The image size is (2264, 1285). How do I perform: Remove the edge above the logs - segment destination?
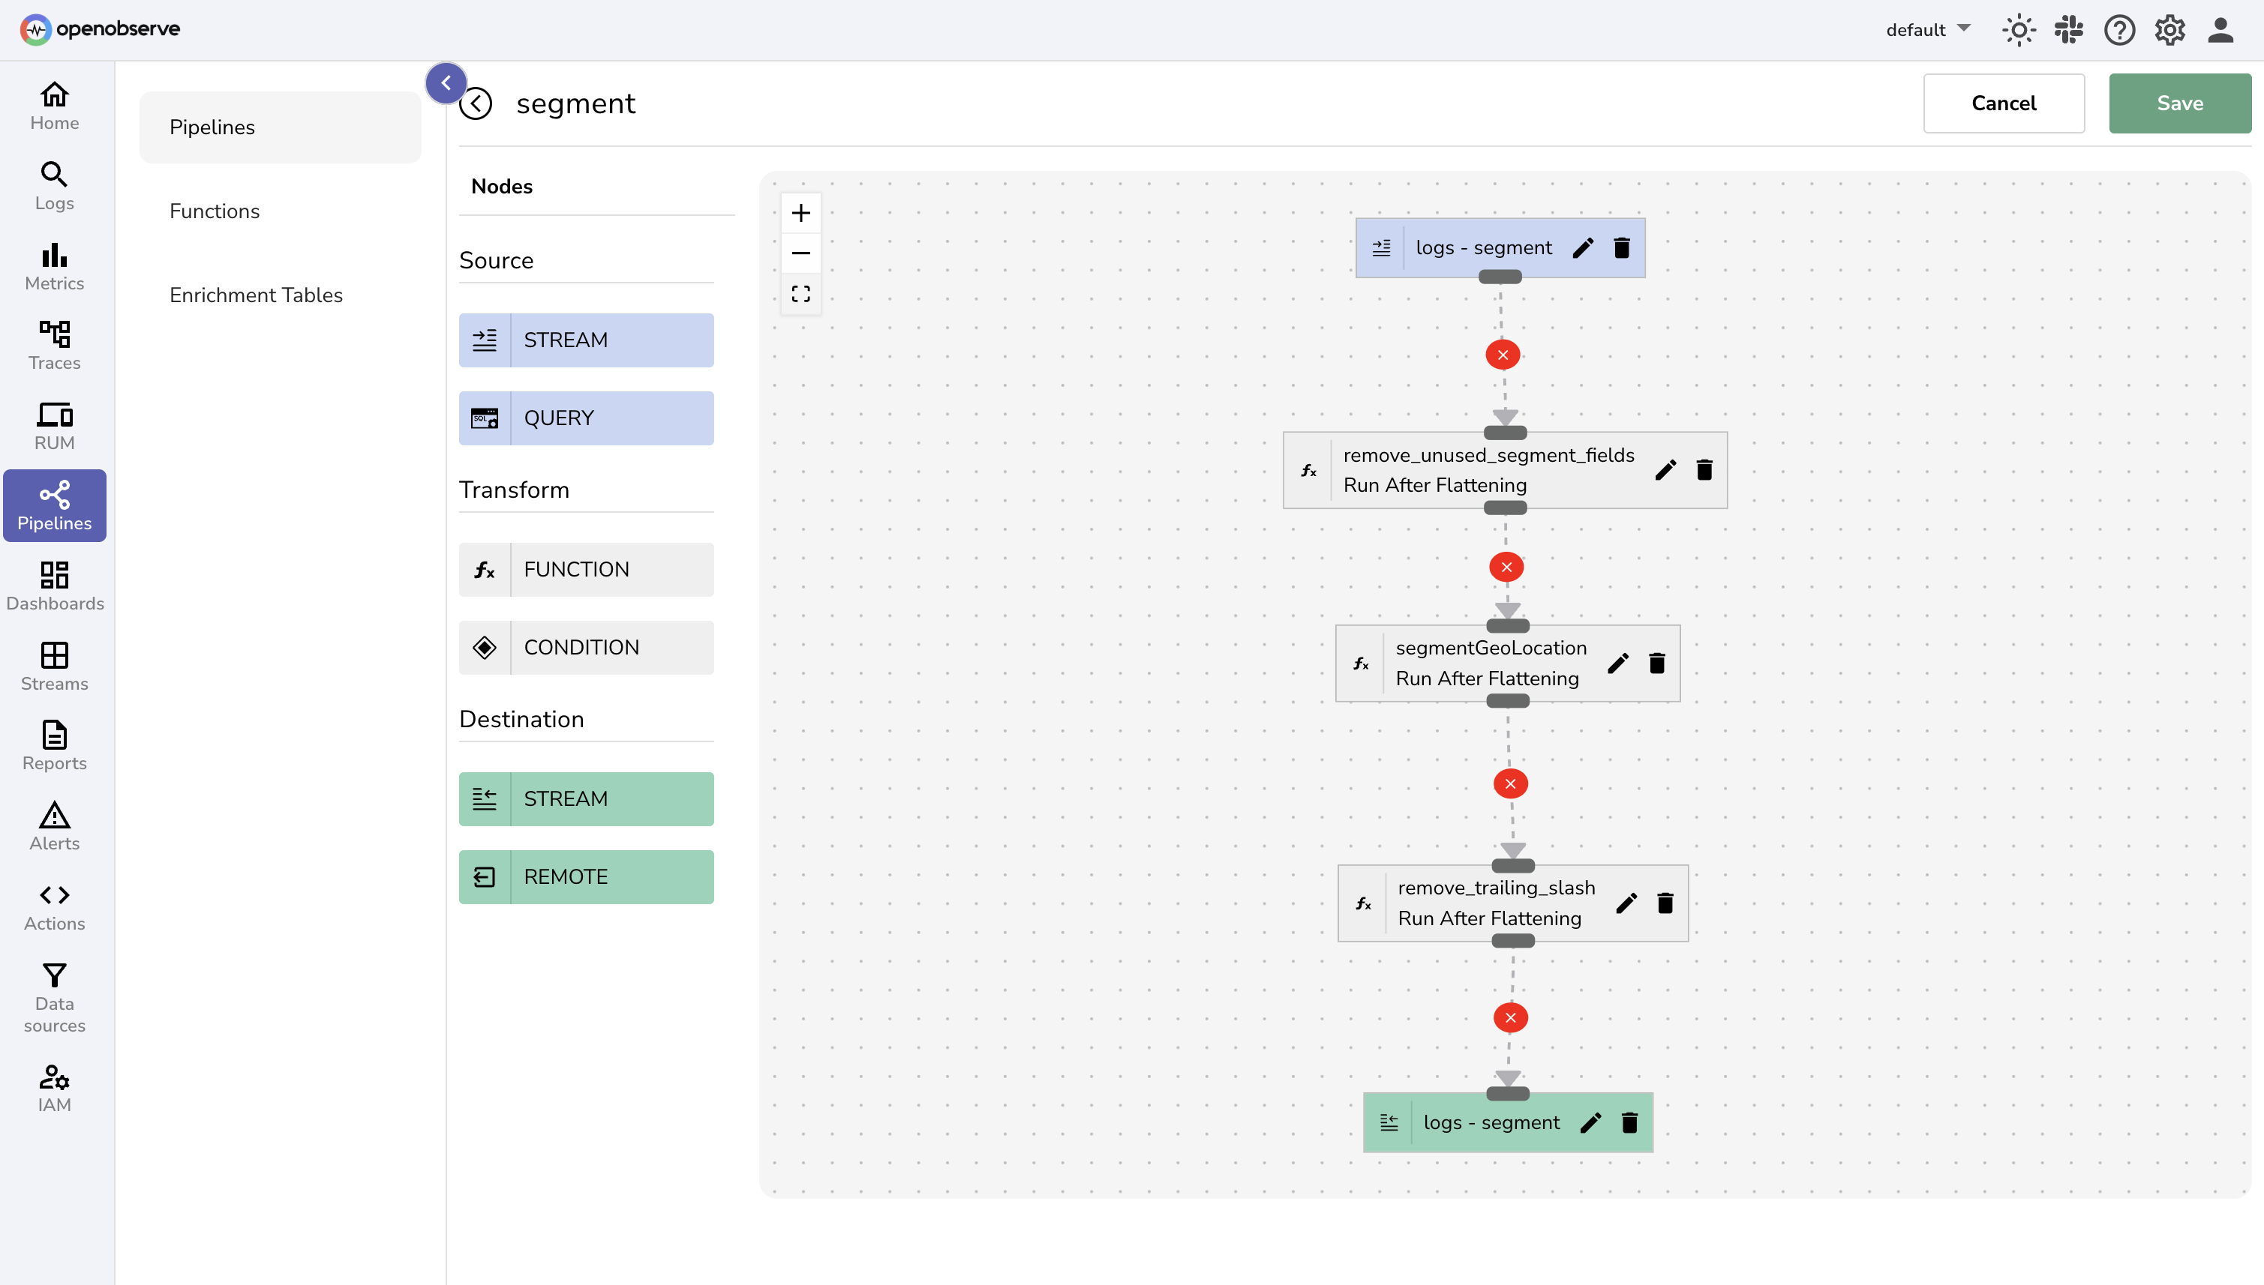coord(1510,1017)
